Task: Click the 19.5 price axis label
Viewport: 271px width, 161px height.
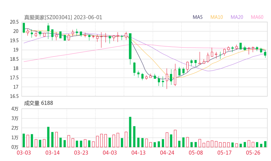Action: 14,41
